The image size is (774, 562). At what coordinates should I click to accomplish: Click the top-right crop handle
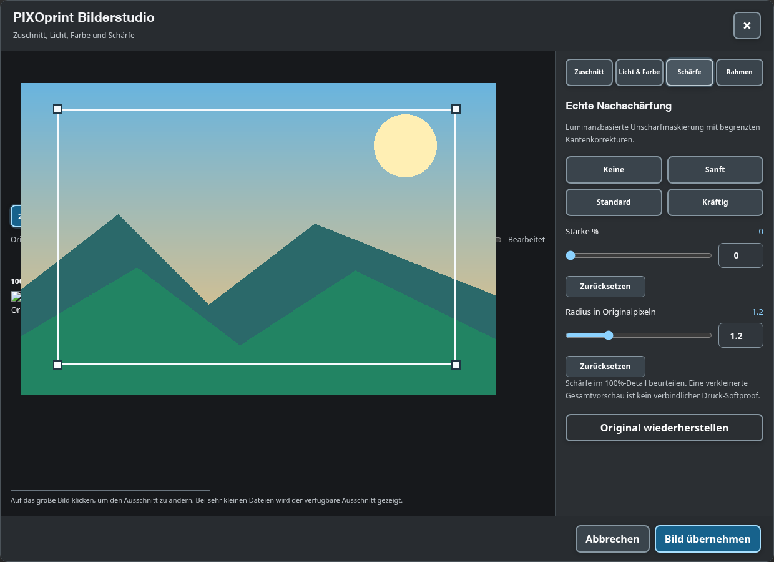coord(456,109)
